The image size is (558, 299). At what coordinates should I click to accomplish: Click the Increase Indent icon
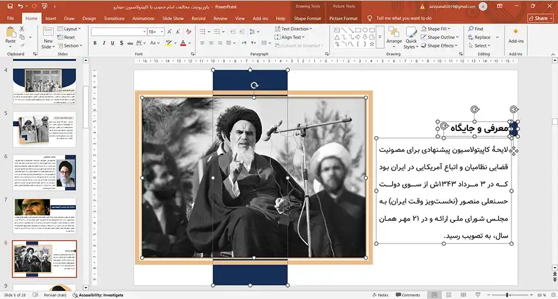241,31
